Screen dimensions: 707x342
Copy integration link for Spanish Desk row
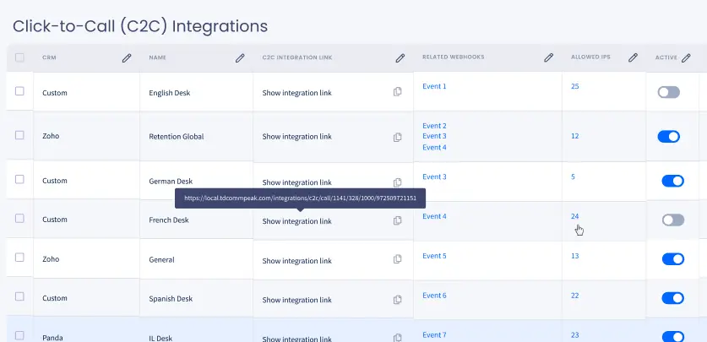(397, 300)
